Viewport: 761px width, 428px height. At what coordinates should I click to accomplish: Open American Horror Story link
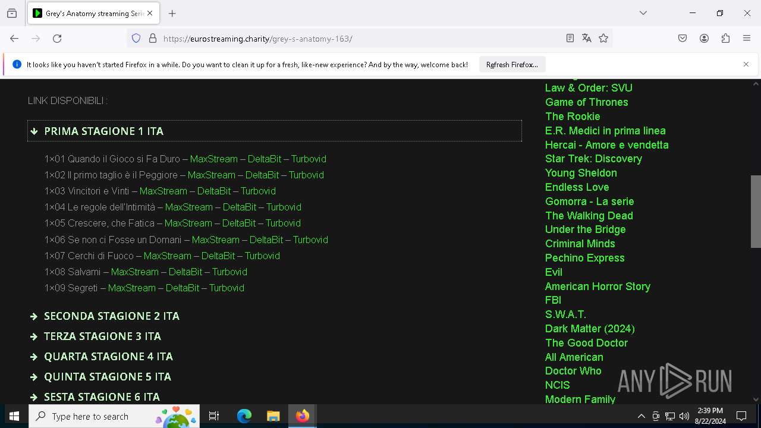(x=598, y=287)
